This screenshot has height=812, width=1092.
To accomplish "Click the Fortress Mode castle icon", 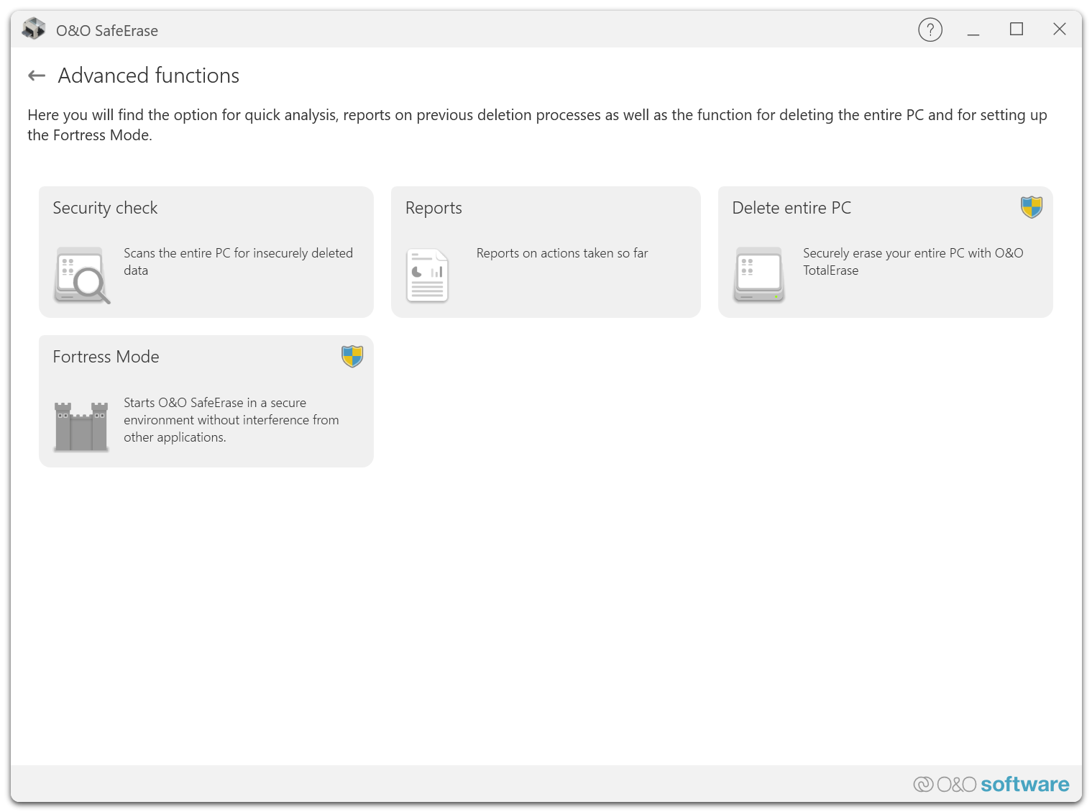I will click(81, 426).
